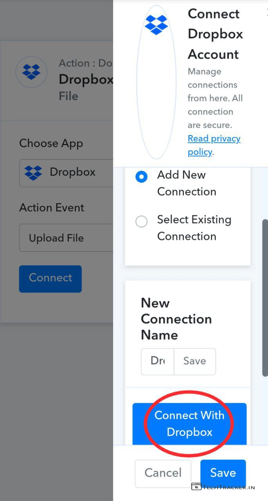Click the Action step title on the card
The width and height of the screenshot is (268, 501).
coord(85,79)
